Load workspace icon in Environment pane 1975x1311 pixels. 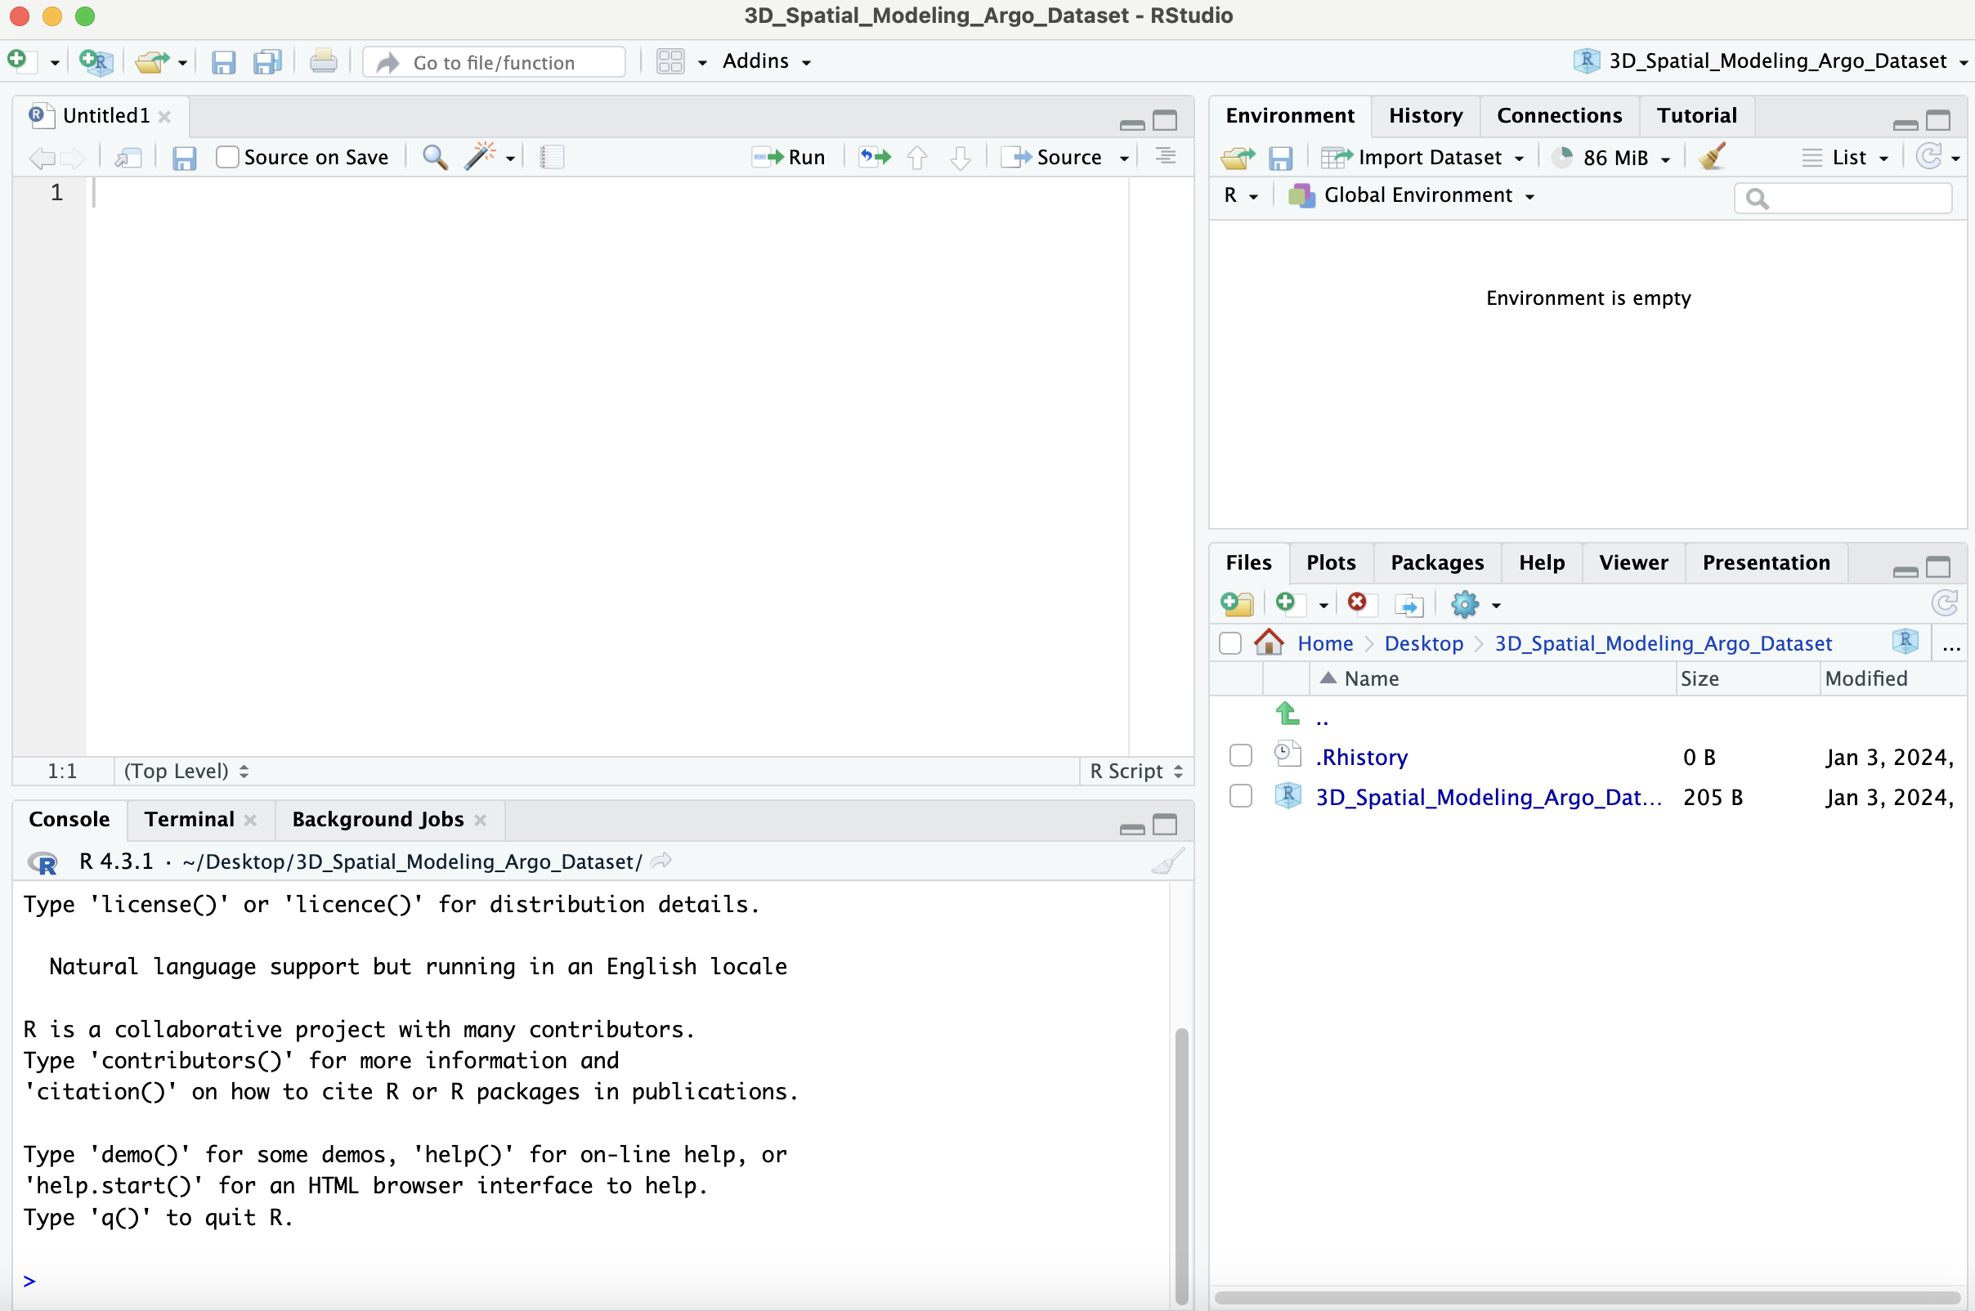(x=1238, y=157)
